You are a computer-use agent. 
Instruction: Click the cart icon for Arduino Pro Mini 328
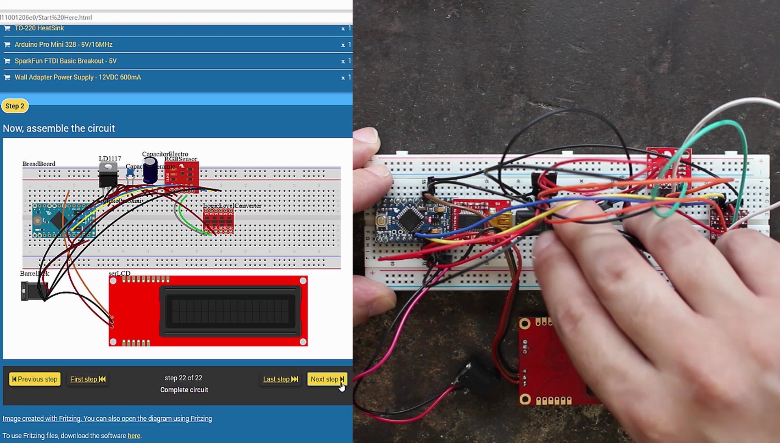tap(6, 44)
